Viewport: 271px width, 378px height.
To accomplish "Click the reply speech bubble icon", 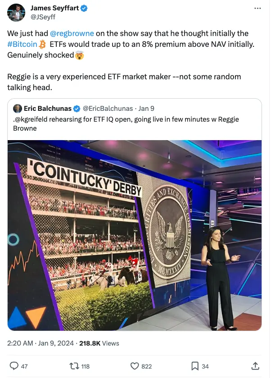I will point(14,366).
